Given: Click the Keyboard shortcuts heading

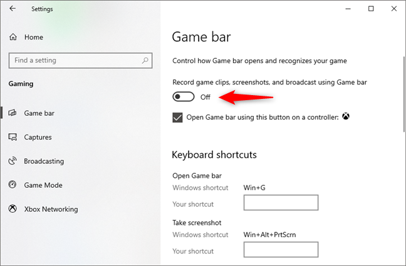Looking at the screenshot, I should tap(214, 155).
